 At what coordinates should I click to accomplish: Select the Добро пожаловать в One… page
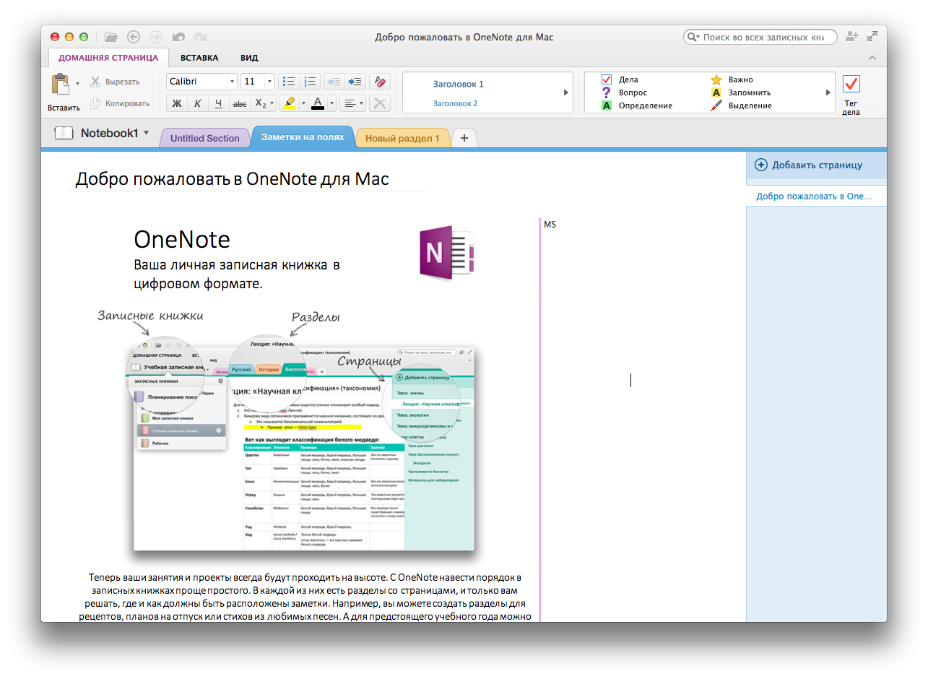[x=816, y=196]
